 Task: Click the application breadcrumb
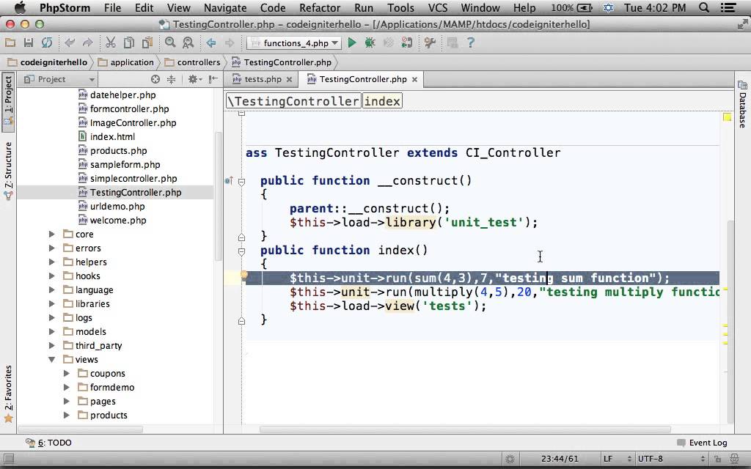point(126,62)
